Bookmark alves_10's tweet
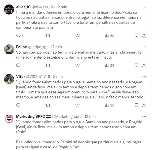Image resolution: width=152 pixels, height=150 pixels. click(136, 36)
